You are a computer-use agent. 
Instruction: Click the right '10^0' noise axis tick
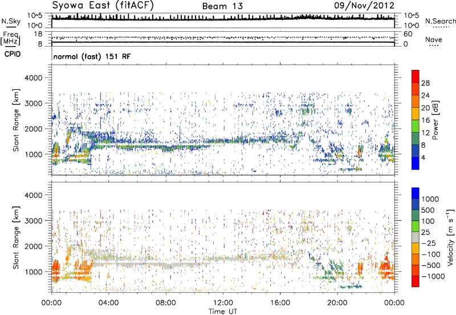412,26
